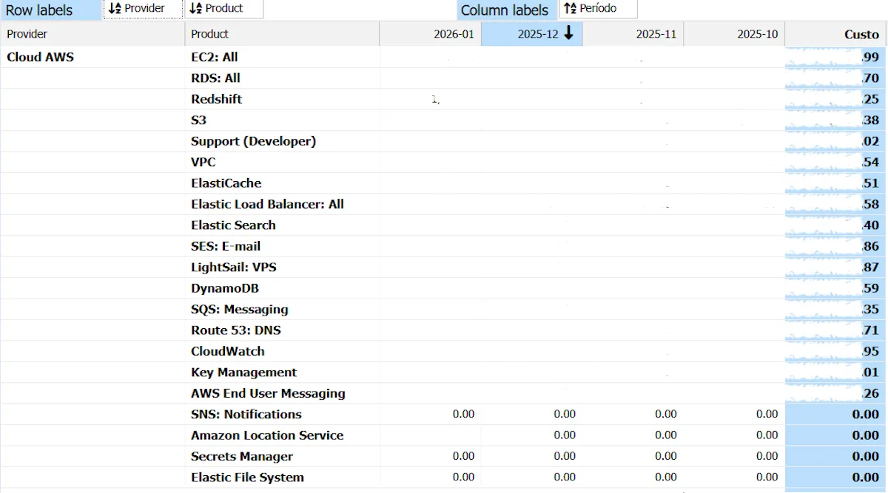
Task: Click the Row labels heading
Action: [39, 10]
